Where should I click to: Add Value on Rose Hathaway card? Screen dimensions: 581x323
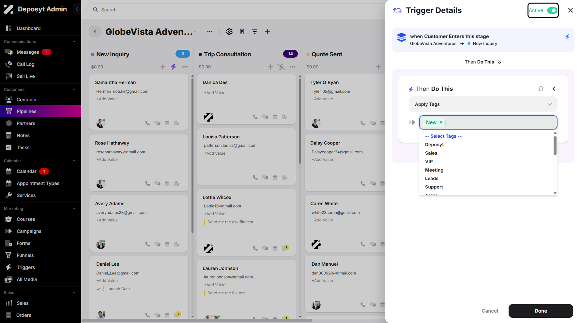click(107, 160)
